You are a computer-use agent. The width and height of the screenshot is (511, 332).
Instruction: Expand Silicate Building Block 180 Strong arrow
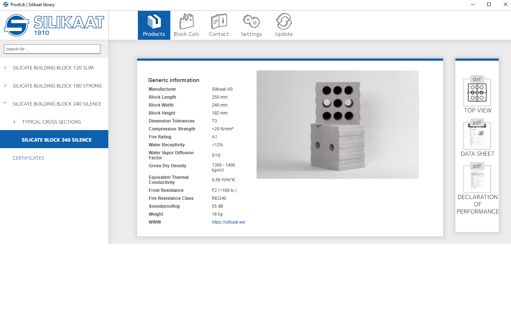click(5, 86)
